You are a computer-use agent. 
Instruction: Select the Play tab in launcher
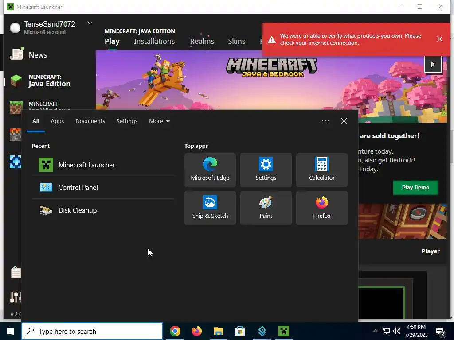[x=112, y=41]
